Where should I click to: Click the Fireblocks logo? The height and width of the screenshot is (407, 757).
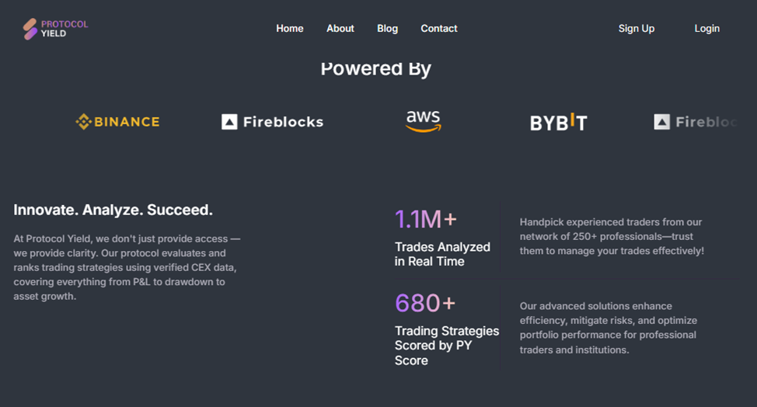coord(272,122)
